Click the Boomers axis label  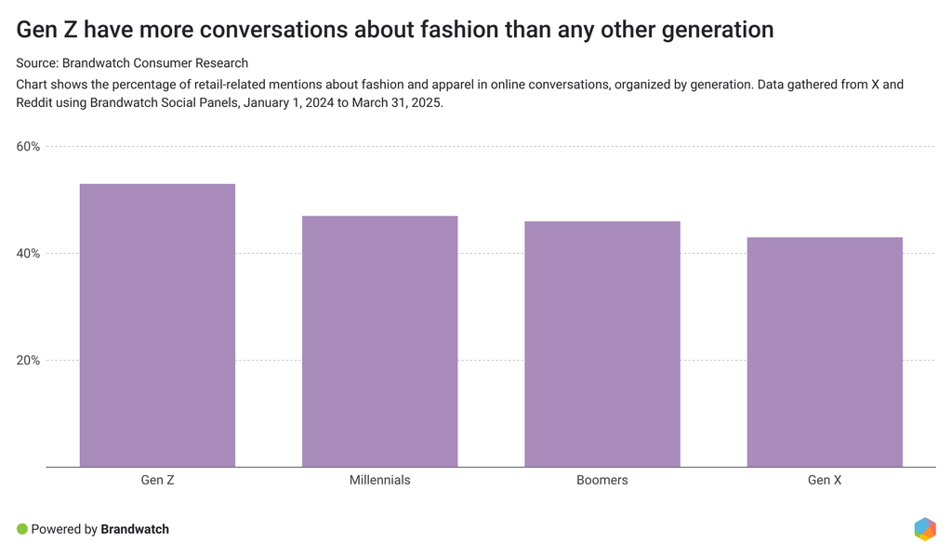(x=602, y=481)
